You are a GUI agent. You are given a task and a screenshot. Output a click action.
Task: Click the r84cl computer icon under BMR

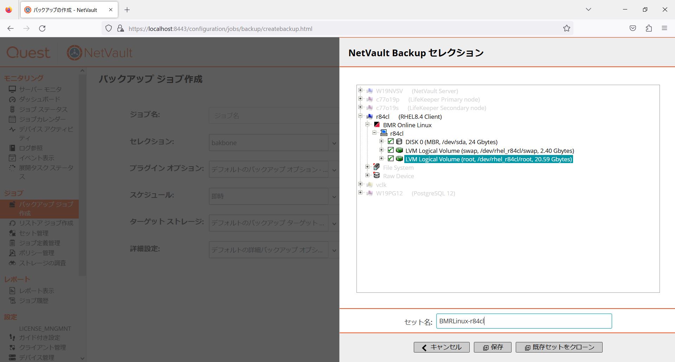tap(384, 133)
